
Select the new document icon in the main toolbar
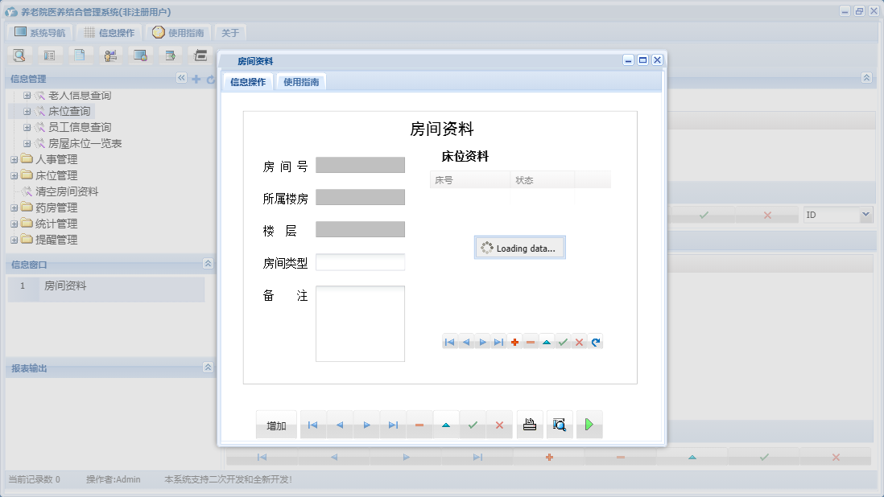point(81,55)
